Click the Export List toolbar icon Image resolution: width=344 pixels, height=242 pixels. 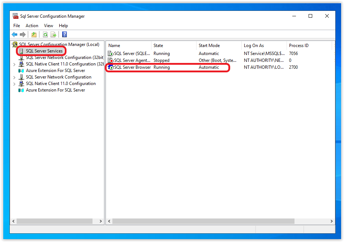53,34
